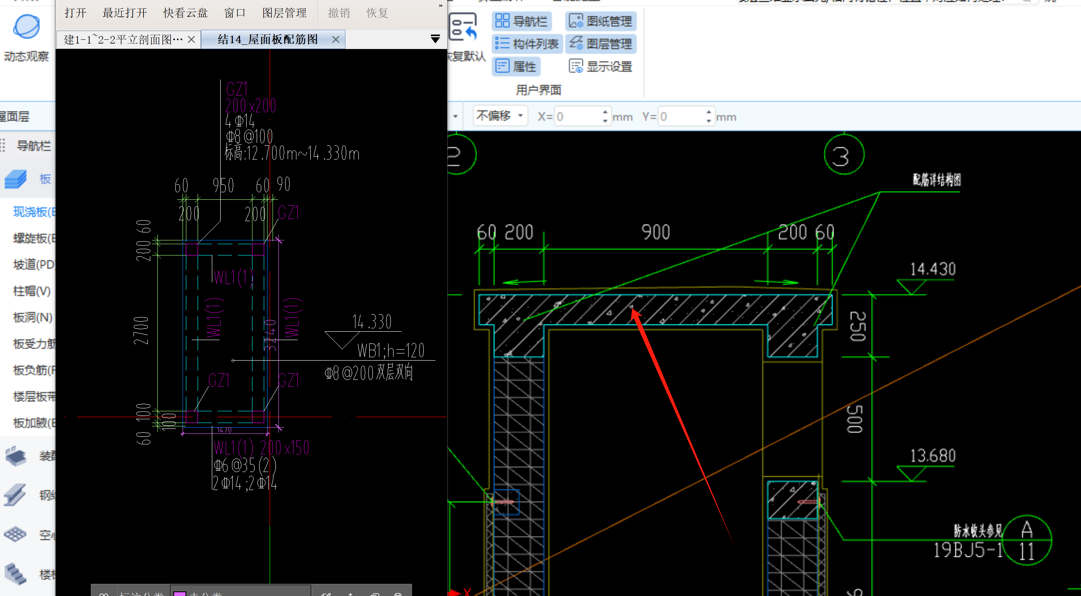Activate the 动态观察 orbit view tool
Viewport: 1081px width, 596px height.
(26, 38)
